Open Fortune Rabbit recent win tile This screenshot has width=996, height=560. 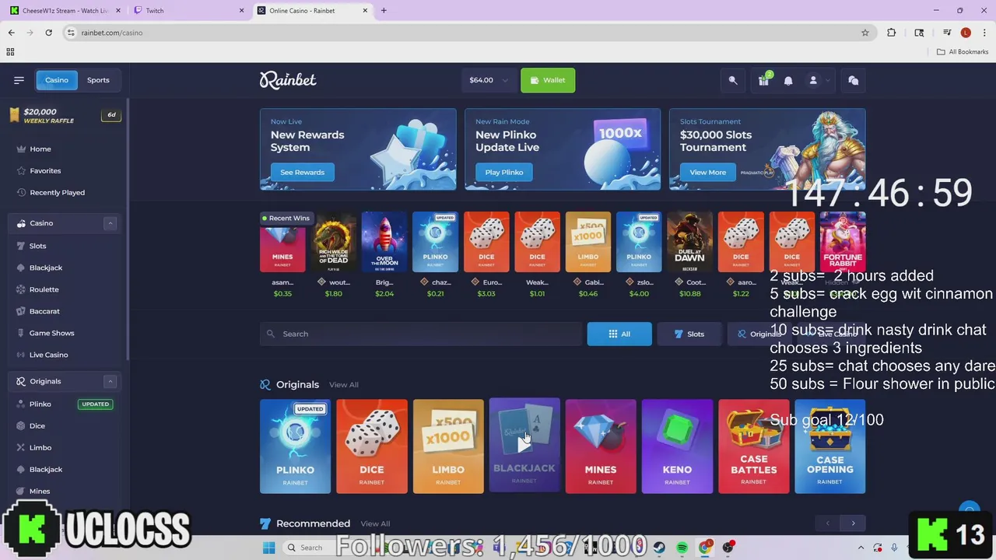point(843,242)
